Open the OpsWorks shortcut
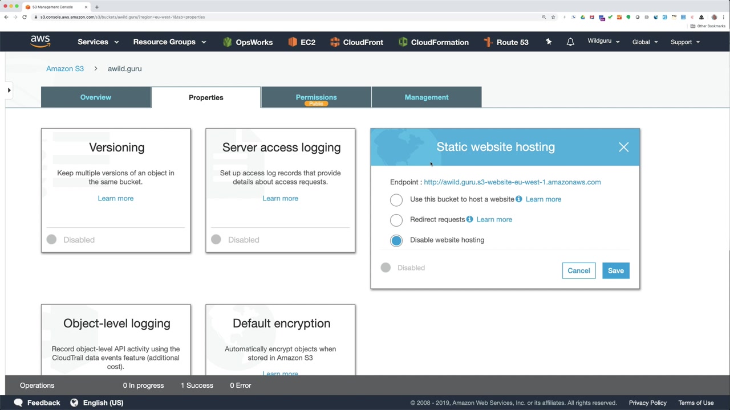The width and height of the screenshot is (730, 410). (x=248, y=42)
